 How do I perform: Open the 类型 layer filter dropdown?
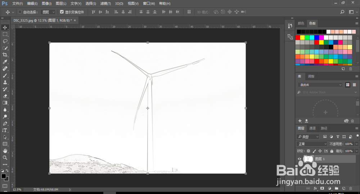309,137
